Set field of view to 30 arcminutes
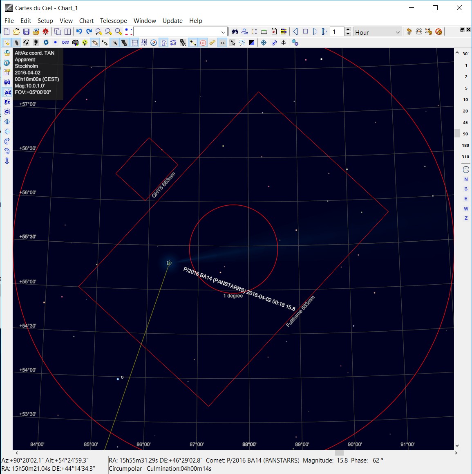472x474 pixels. coord(465,54)
